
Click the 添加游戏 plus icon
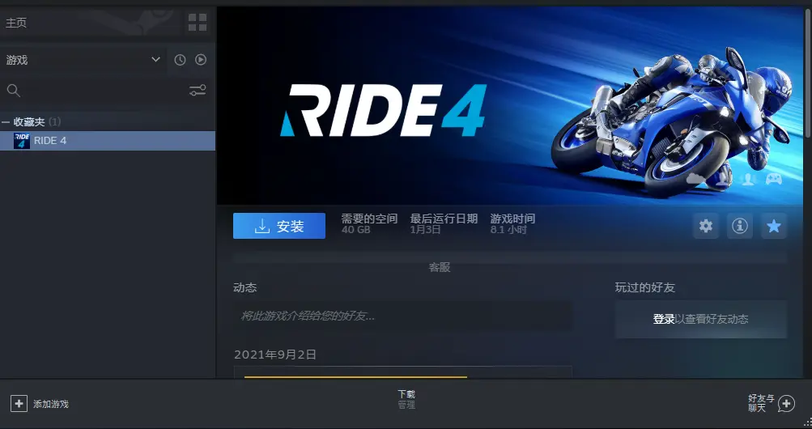click(19, 404)
